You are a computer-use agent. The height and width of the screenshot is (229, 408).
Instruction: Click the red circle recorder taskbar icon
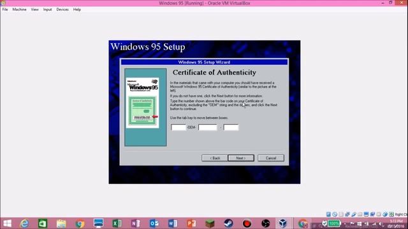pyautogui.click(x=247, y=223)
